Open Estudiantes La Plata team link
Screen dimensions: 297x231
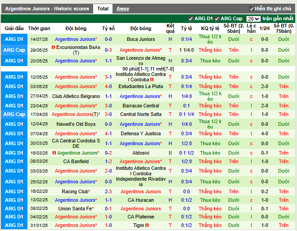[x=141, y=86]
